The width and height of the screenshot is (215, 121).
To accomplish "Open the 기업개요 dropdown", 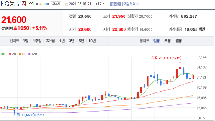I will pyautogui.click(x=131, y=4).
